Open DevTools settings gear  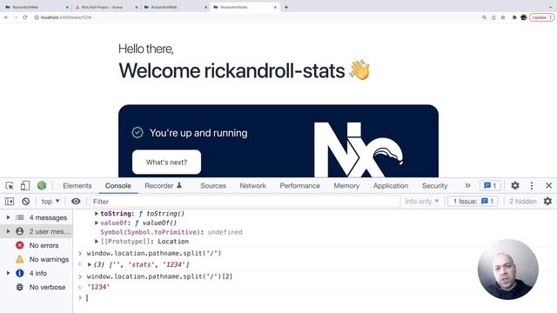(515, 185)
